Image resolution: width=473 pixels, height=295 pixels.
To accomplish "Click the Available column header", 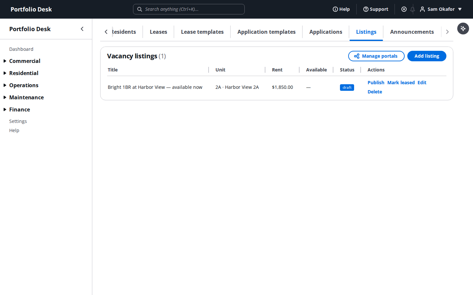I will point(316,70).
